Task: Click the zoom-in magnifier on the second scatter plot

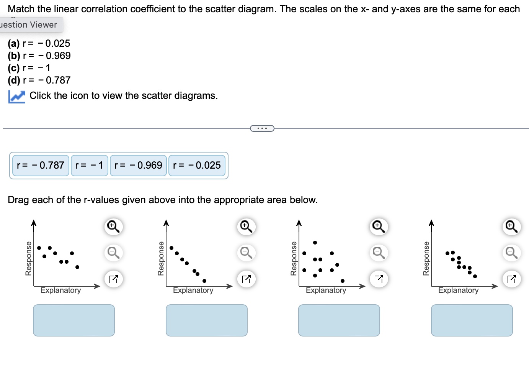Action: 246,227
